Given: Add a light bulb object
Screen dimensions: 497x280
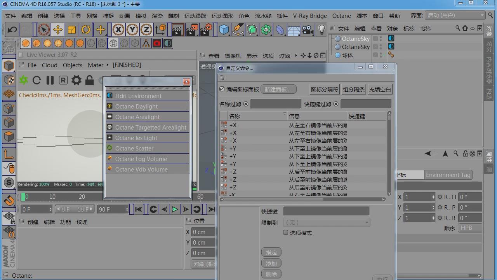Looking at the screenshot, I should [x=321, y=30].
